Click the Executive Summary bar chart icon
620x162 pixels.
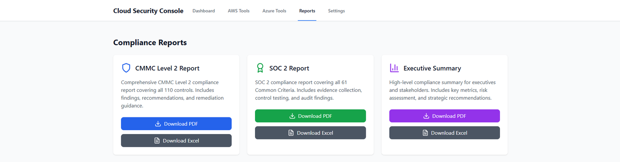394,68
